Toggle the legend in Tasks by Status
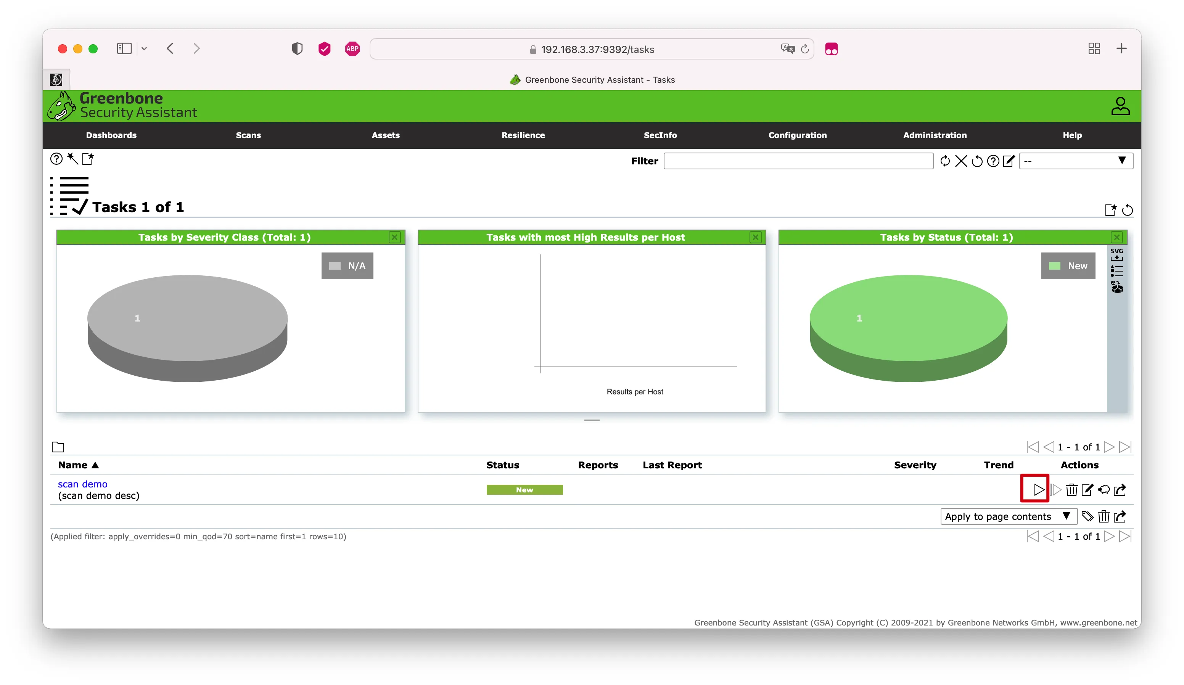This screenshot has width=1184, height=685. point(1117,271)
